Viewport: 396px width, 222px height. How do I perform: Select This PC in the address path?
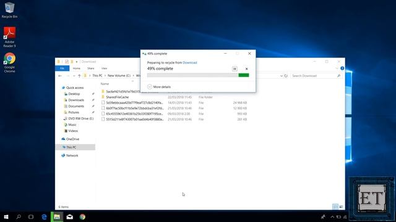click(97, 75)
